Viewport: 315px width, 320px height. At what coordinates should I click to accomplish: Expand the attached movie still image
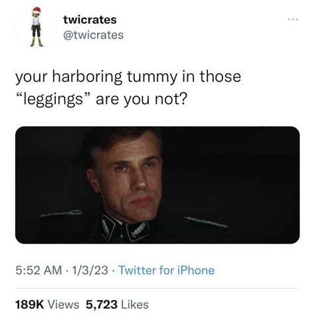coord(157,185)
